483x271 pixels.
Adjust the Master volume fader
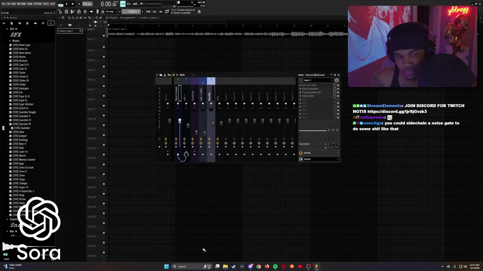(169, 121)
